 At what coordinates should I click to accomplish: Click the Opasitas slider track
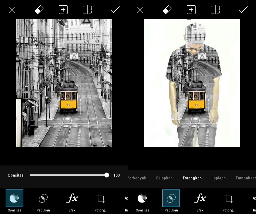click(69, 175)
